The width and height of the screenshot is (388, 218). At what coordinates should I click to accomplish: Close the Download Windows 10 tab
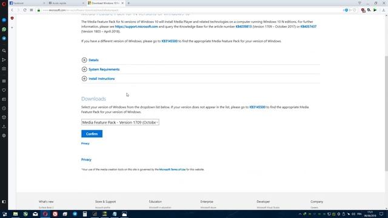click(x=122, y=3)
